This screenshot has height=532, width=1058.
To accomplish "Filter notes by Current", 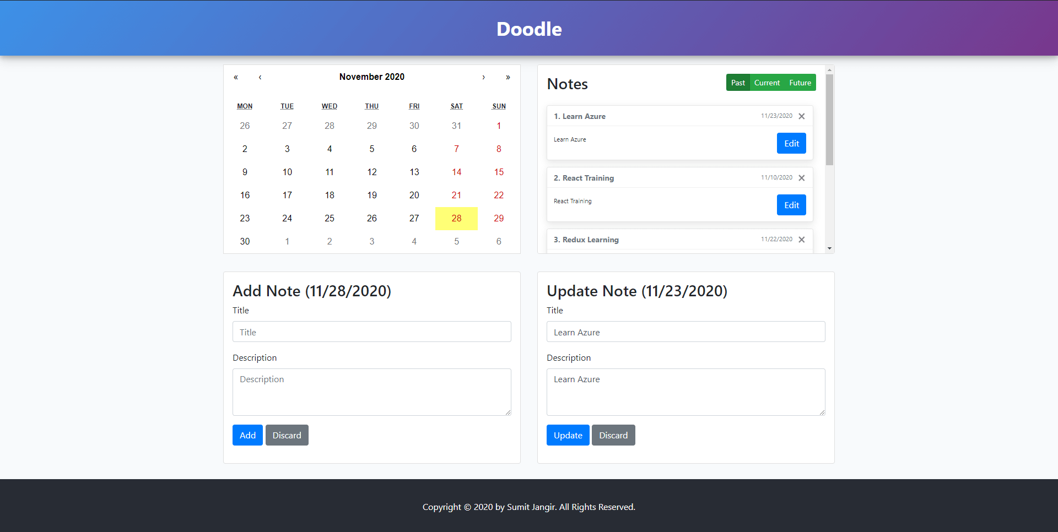I will coord(767,83).
